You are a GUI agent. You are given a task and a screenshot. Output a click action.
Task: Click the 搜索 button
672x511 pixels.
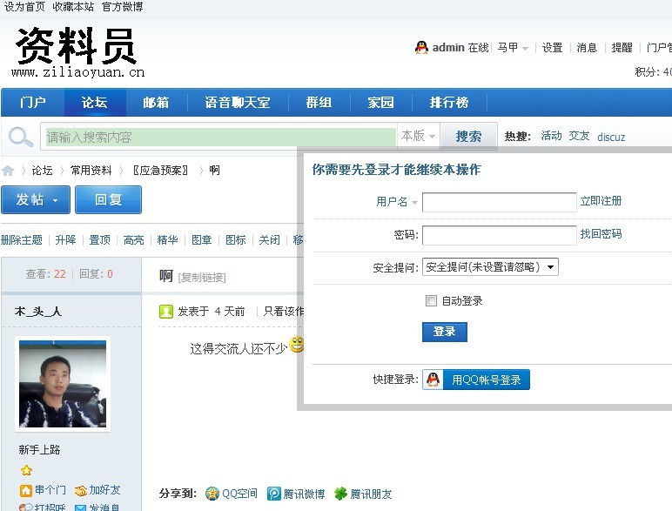pyautogui.click(x=469, y=137)
